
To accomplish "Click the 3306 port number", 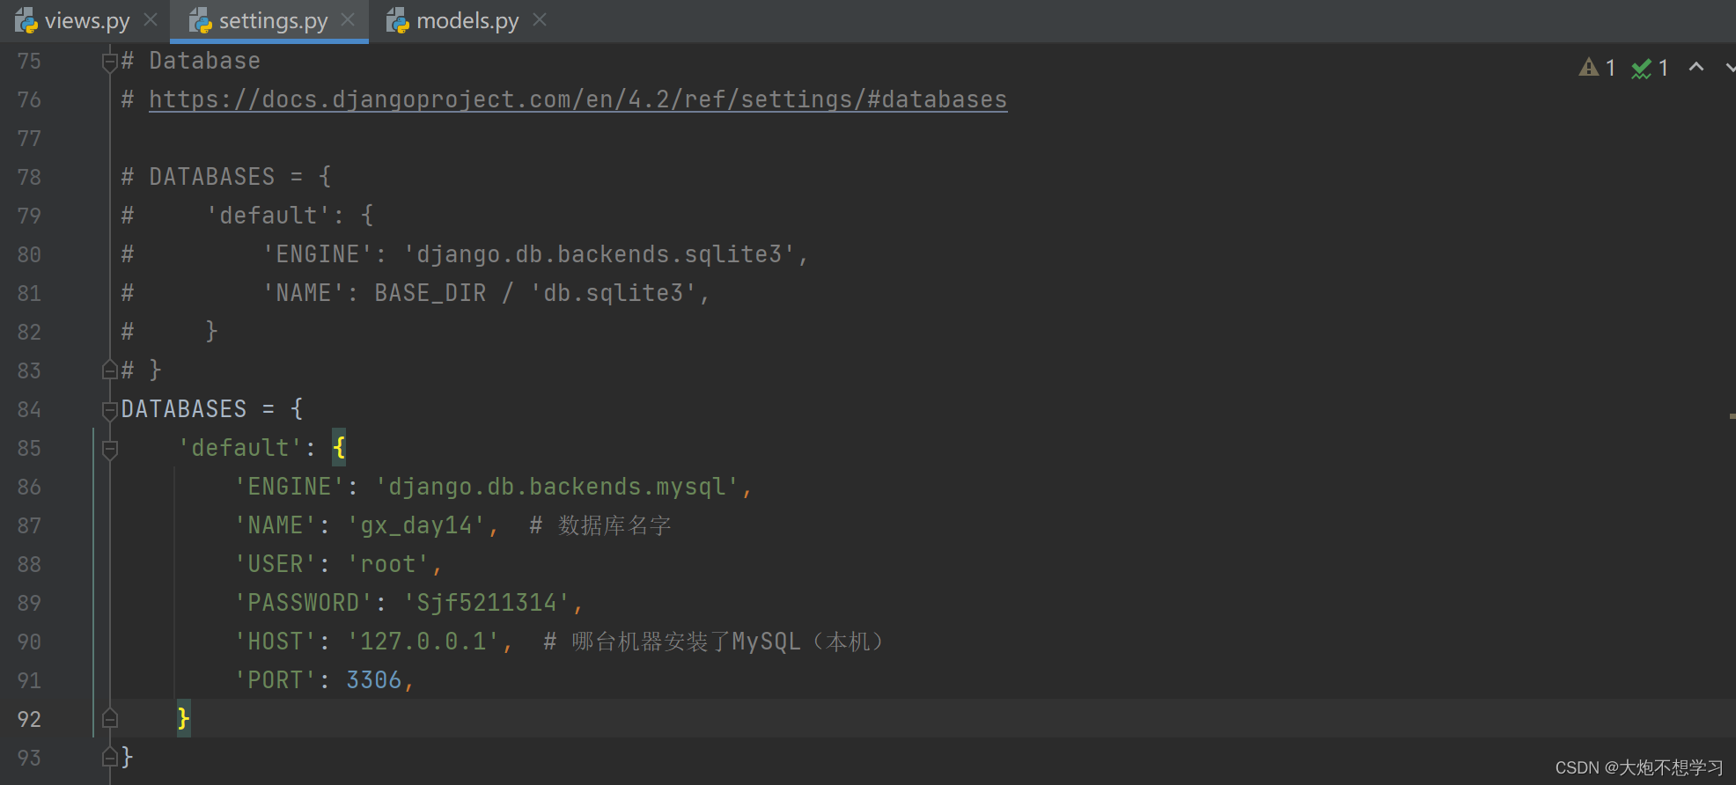I will coord(374,680).
